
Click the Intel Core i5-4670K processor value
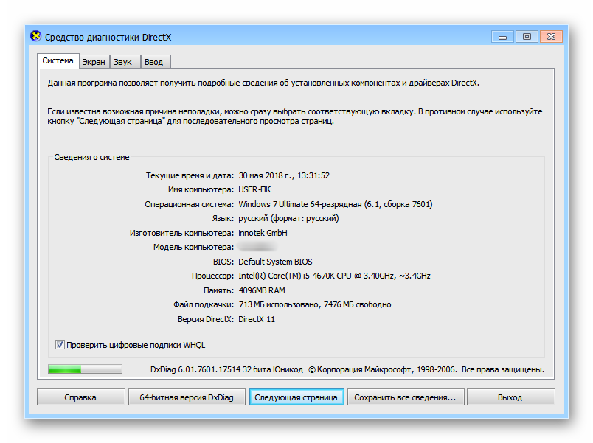pos(334,276)
